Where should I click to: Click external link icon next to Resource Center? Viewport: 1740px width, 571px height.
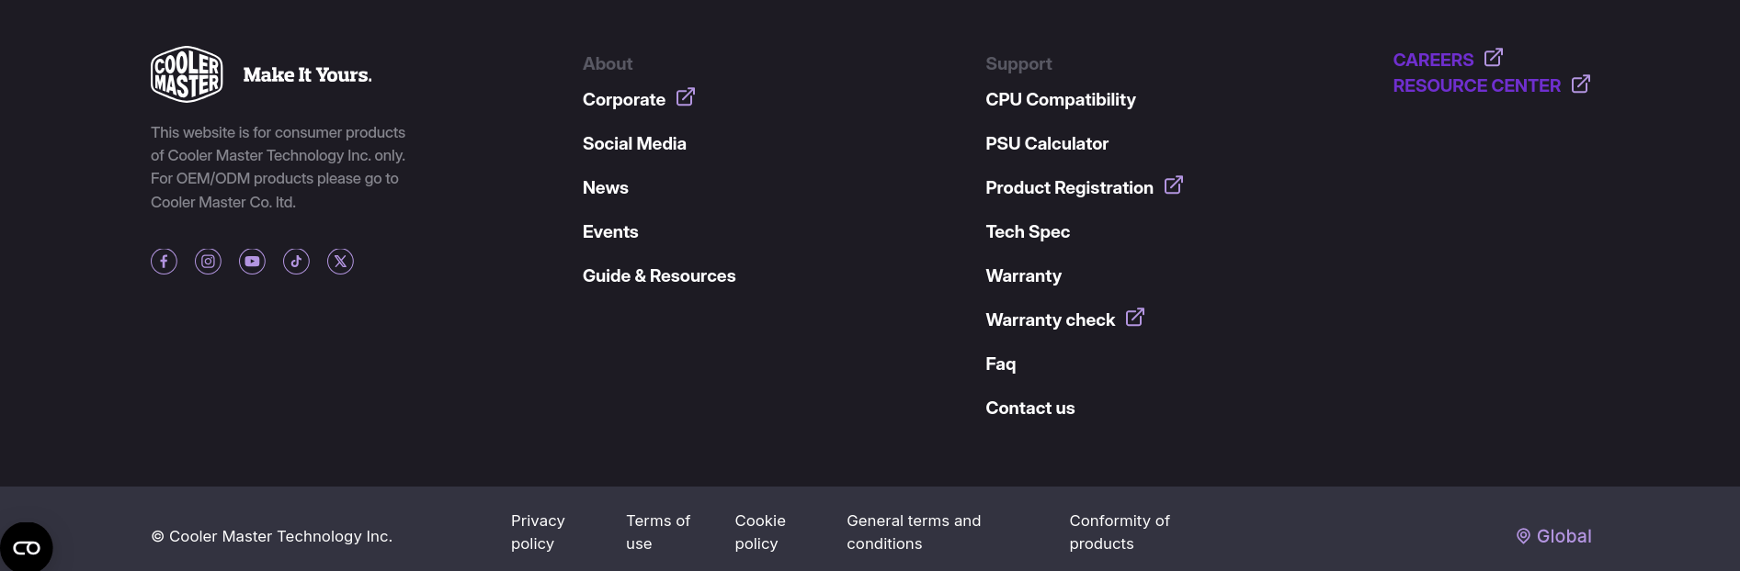[x=1580, y=84]
